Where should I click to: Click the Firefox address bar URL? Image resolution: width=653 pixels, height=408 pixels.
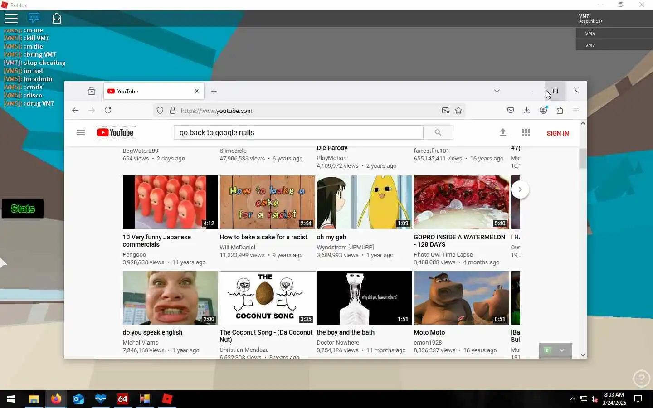click(x=217, y=111)
